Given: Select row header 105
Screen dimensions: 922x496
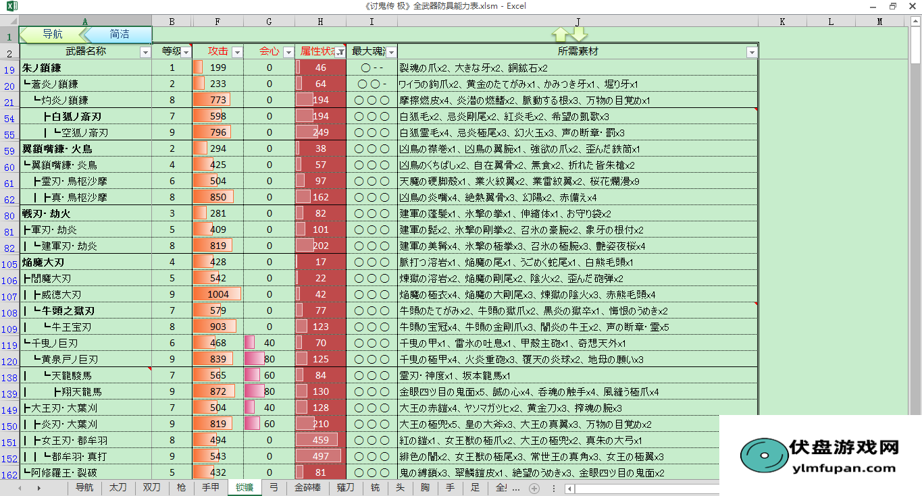Looking at the screenshot, I should (x=9, y=263).
